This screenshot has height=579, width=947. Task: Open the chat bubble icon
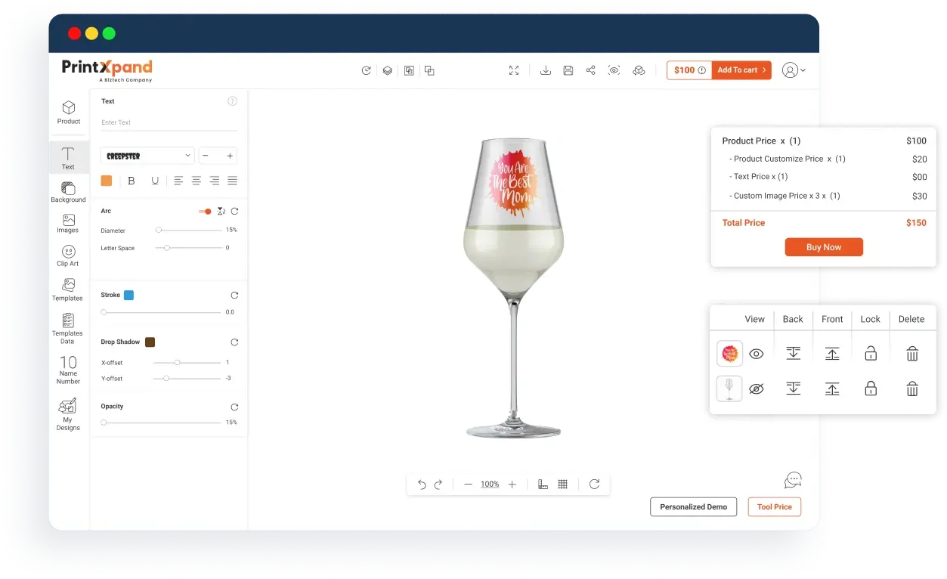tap(792, 480)
